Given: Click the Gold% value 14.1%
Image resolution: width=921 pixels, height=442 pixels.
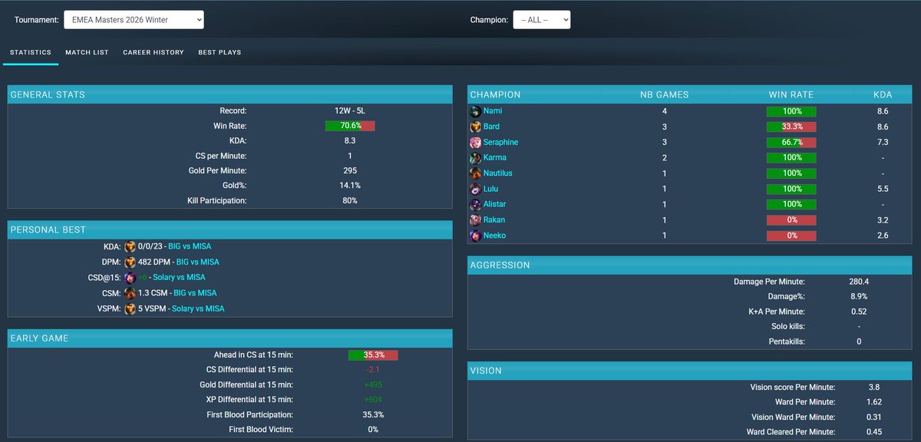Looking at the screenshot, I should tap(350, 186).
